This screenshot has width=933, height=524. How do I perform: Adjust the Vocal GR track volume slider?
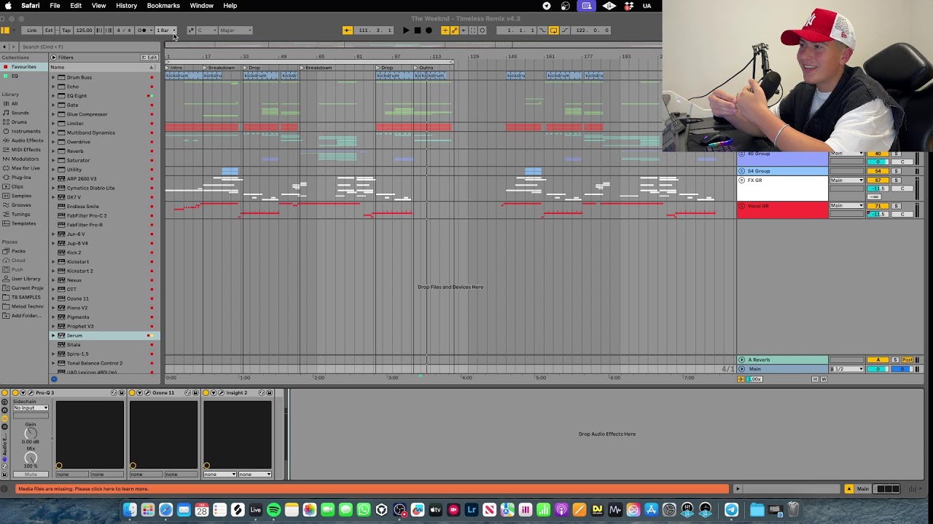click(x=878, y=215)
